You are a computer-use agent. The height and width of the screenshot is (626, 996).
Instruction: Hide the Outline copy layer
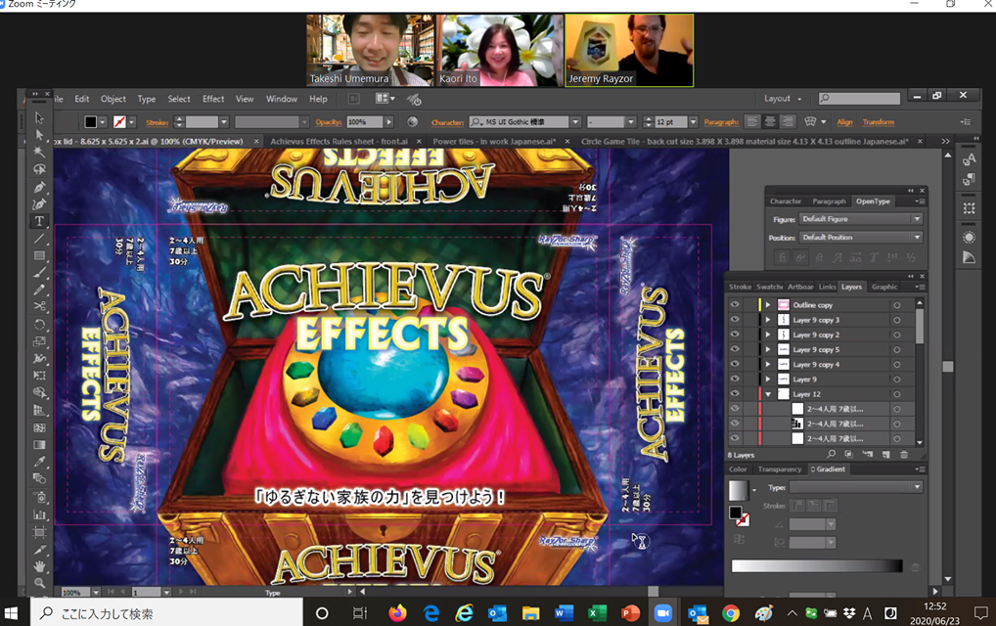(x=736, y=305)
